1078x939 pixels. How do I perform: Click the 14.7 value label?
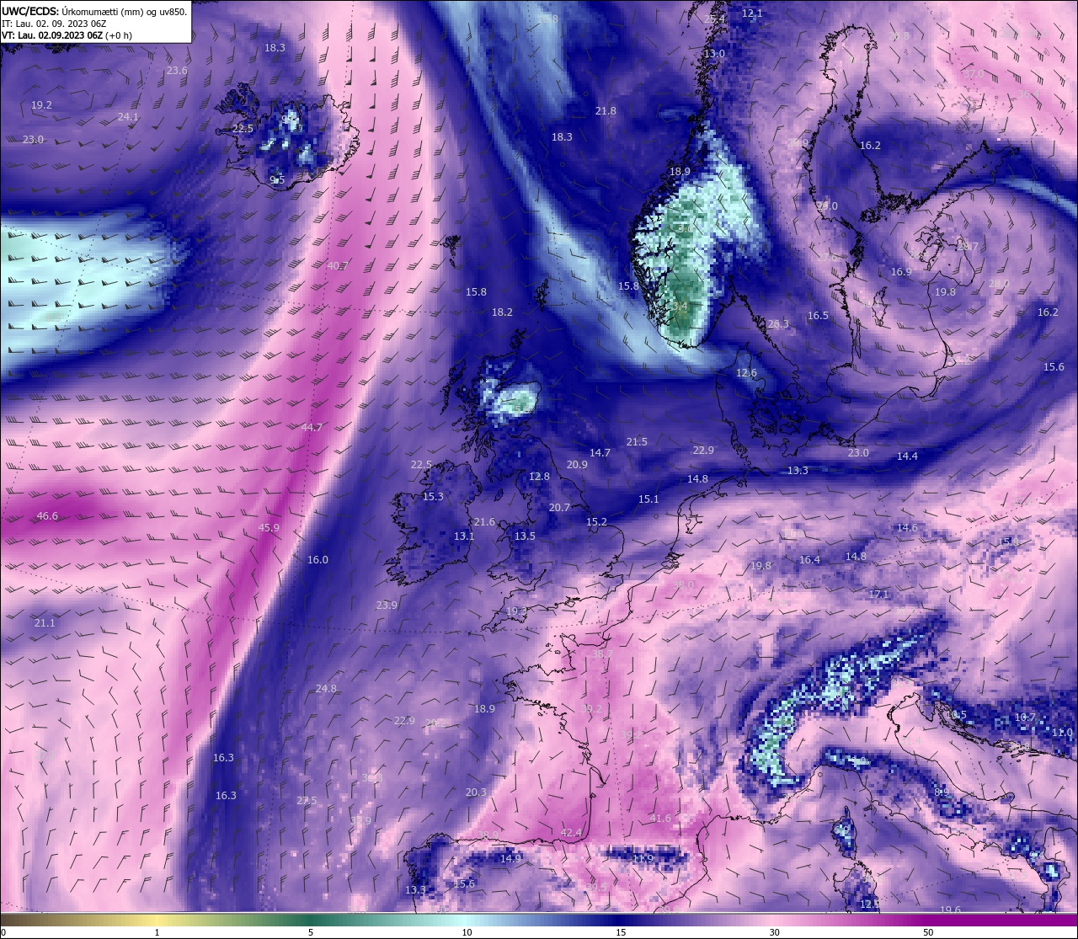[600, 453]
